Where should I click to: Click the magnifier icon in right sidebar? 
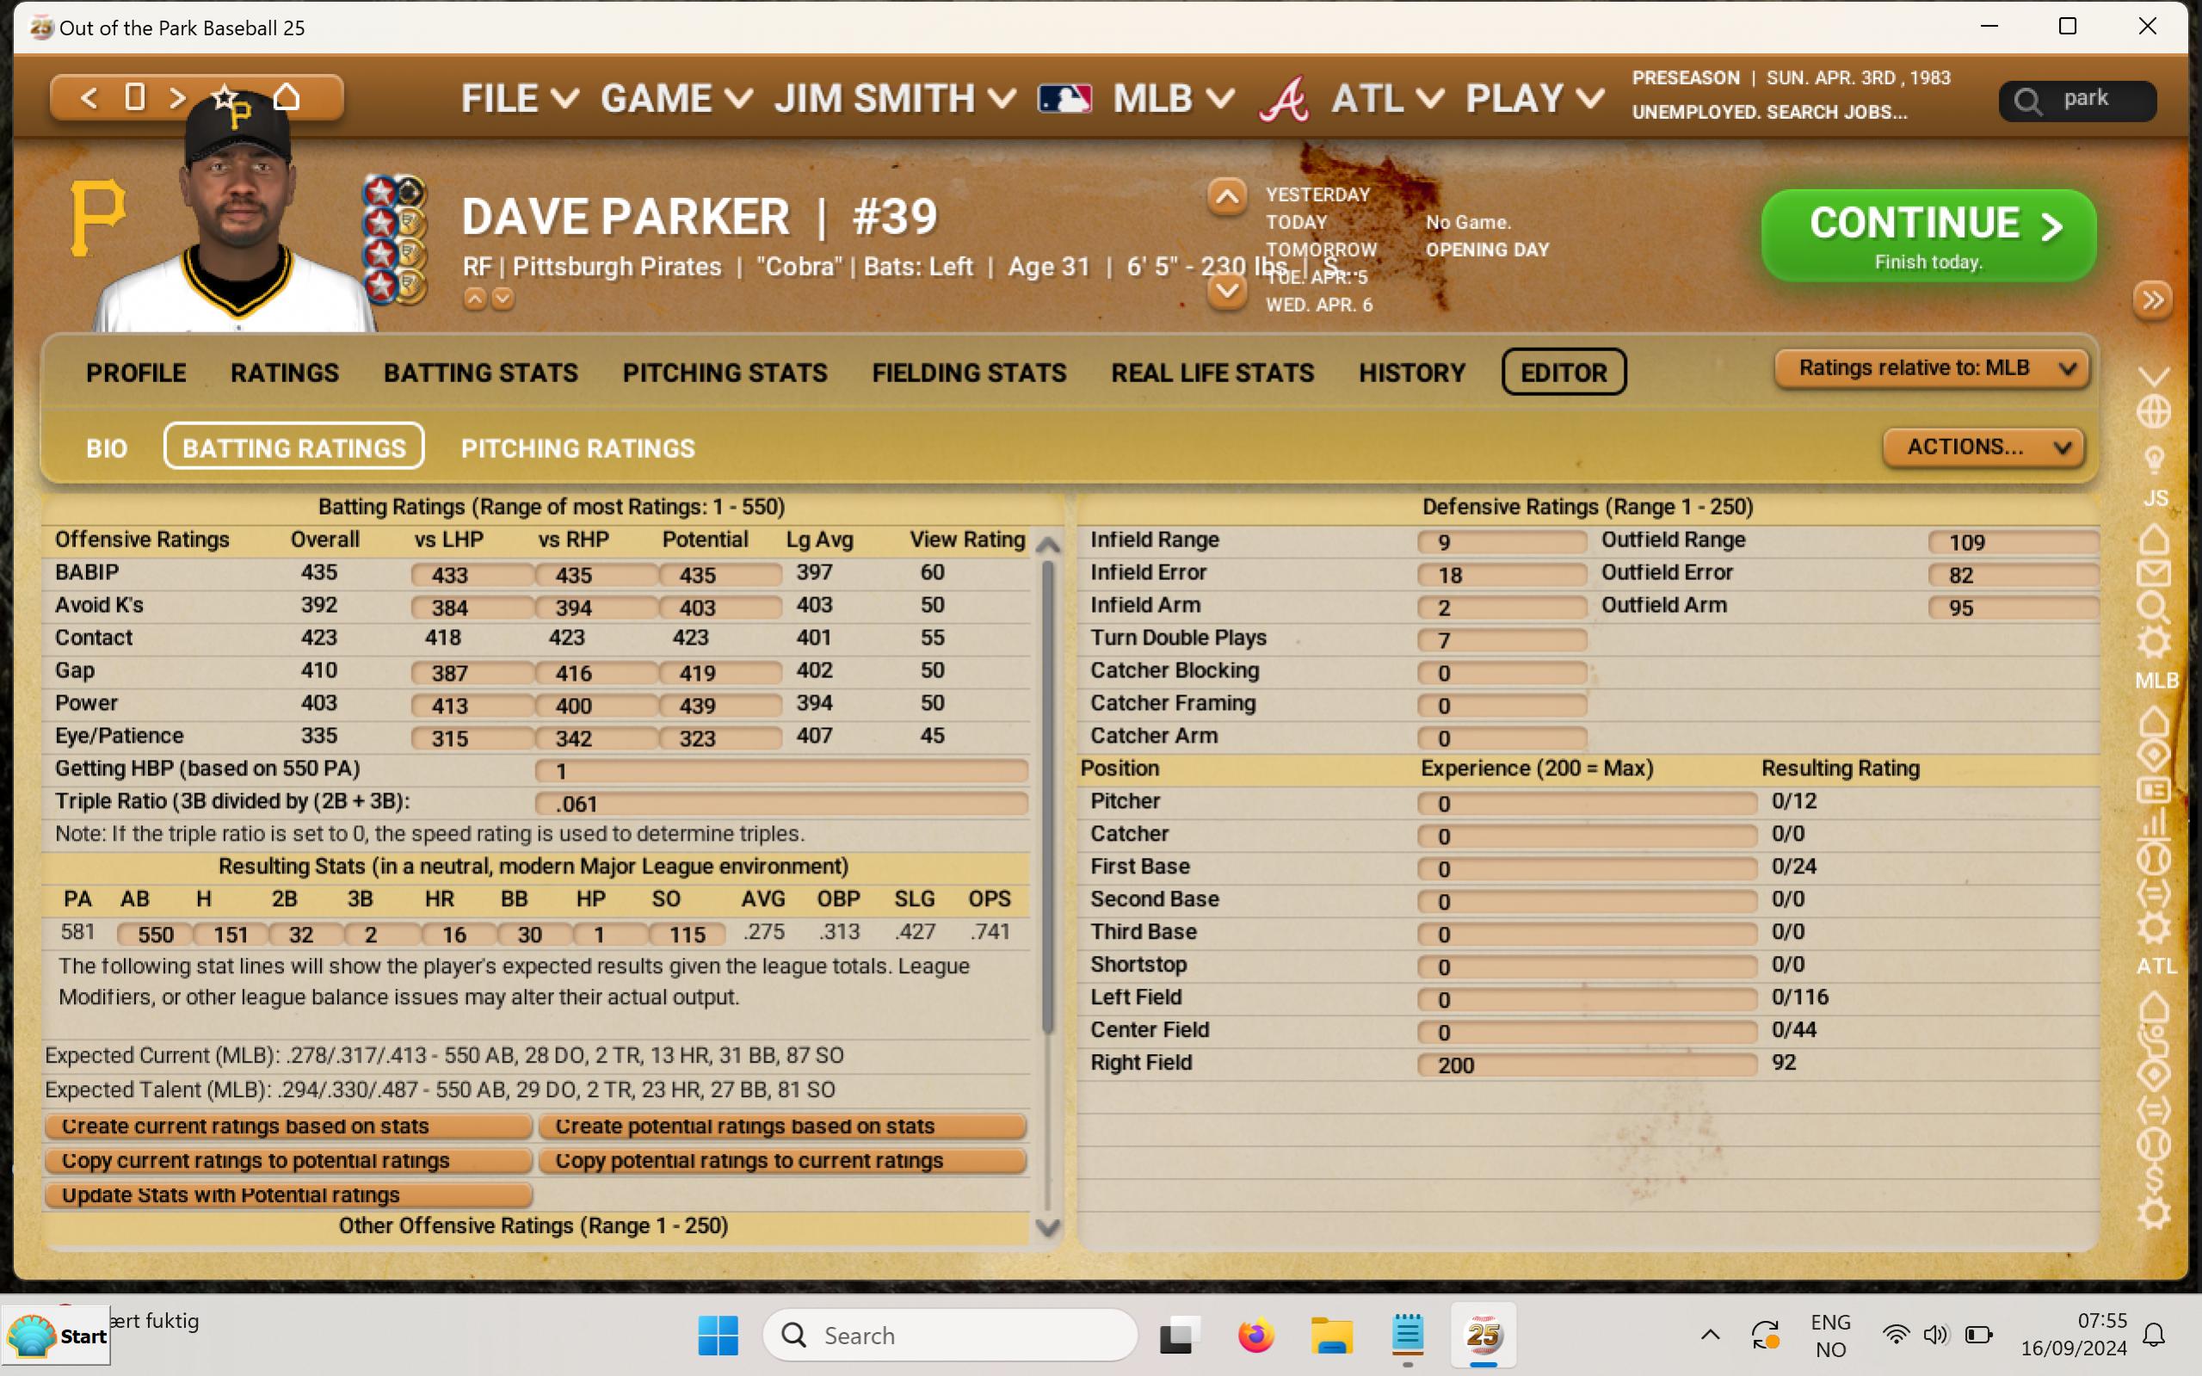tap(2153, 607)
